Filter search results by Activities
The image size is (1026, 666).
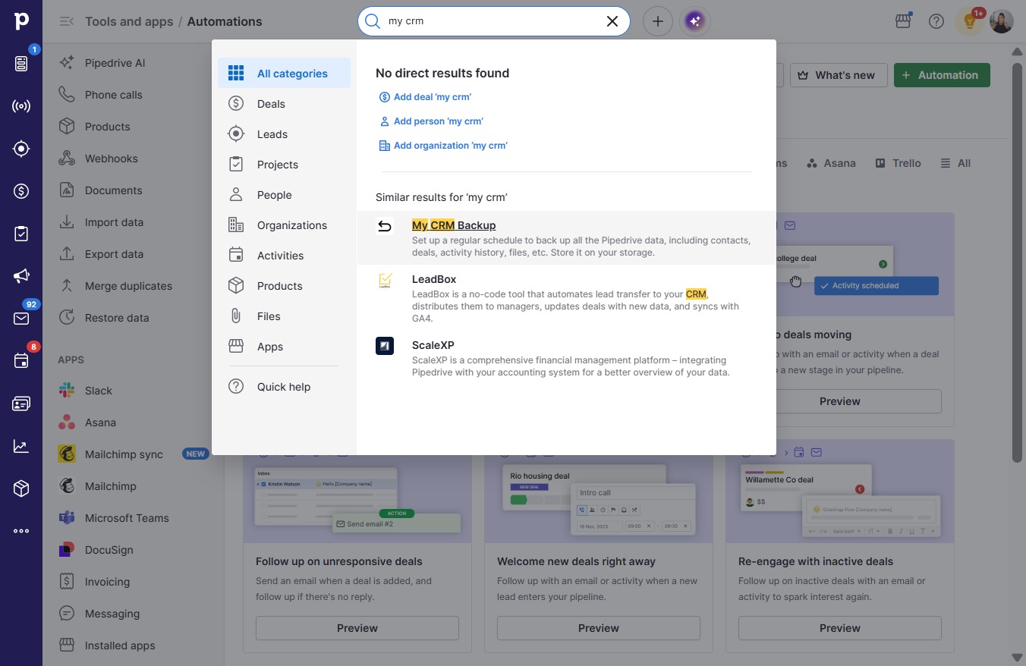click(x=284, y=256)
